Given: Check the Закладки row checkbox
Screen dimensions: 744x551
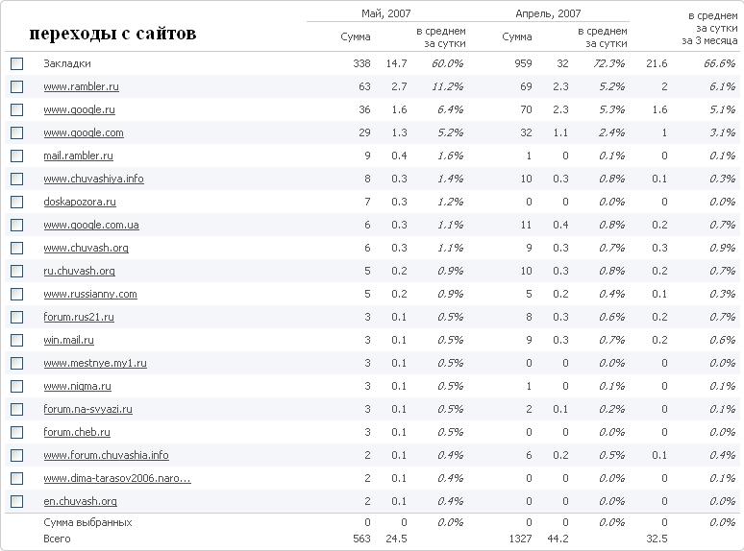Looking at the screenshot, I should point(16,63).
